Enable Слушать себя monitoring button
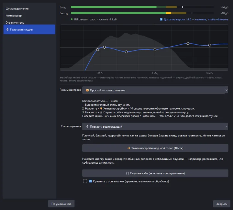 coord(155,173)
